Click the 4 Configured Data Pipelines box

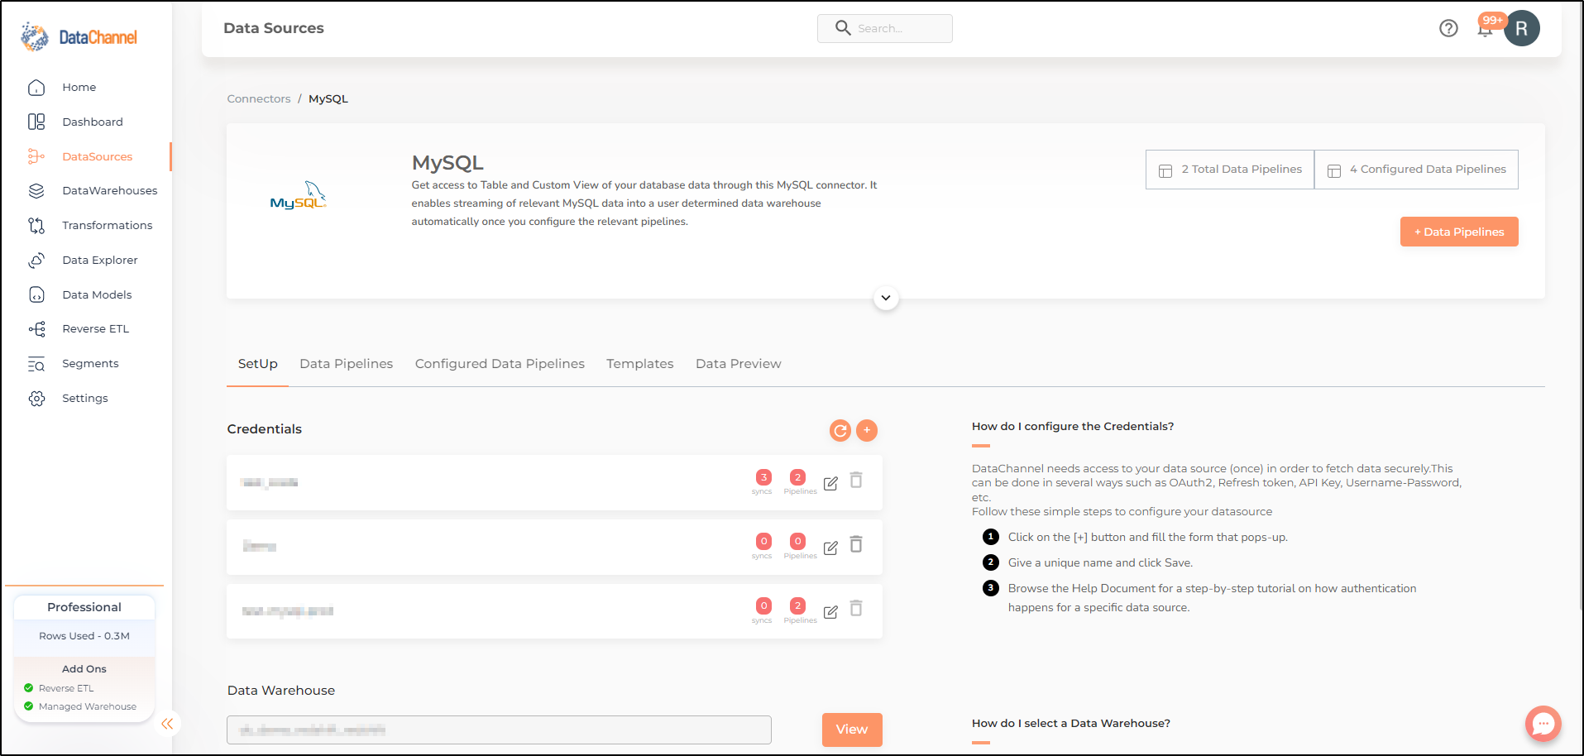coord(1416,170)
